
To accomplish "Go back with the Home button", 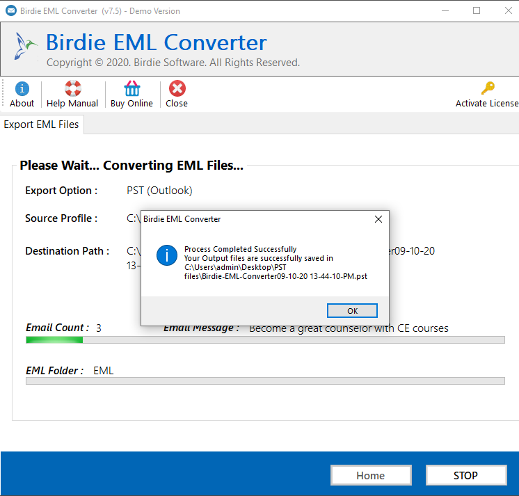I will pyautogui.click(x=371, y=476).
